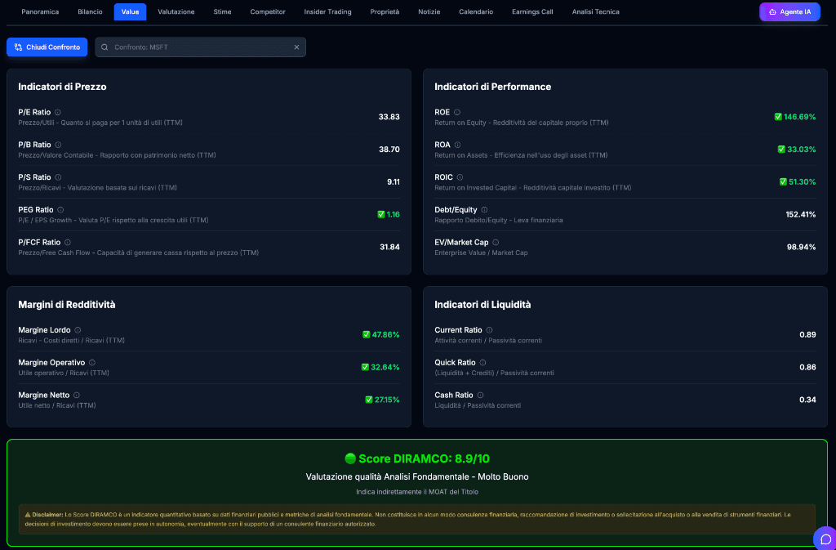The width and height of the screenshot is (836, 550).
Task: Select the Value tab
Action: tap(130, 11)
